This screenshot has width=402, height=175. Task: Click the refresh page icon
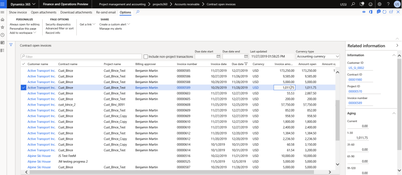click(385, 12)
